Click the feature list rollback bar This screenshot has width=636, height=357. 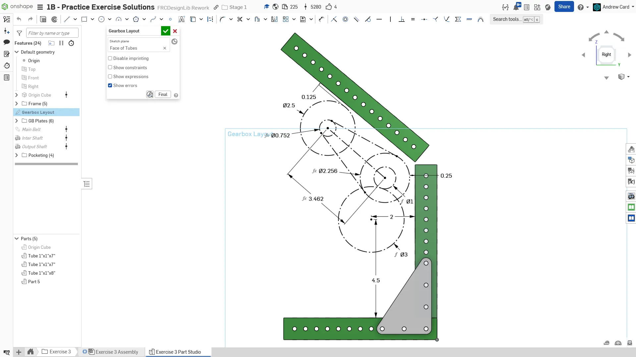46,164
